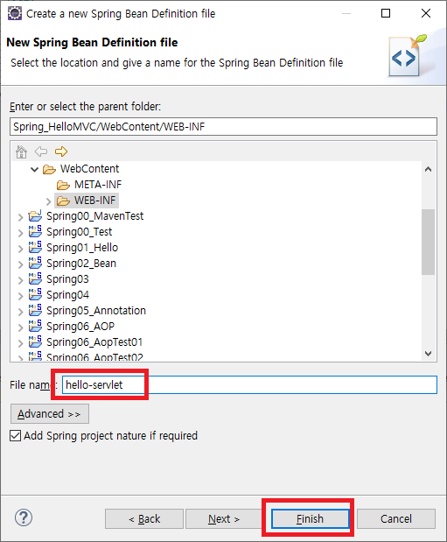Select Spring04 in the tree

(67, 294)
